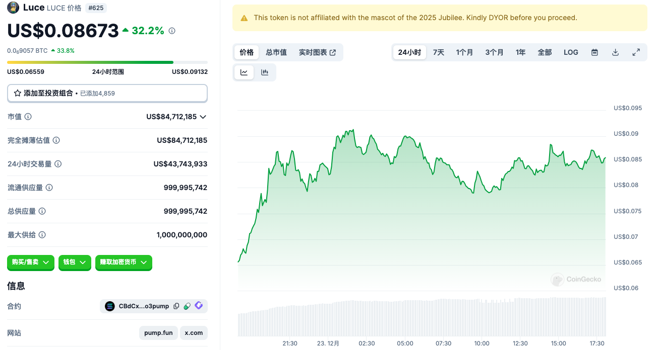This screenshot has height=350, width=659.
Task: Click the green pill icon beside contract
Action: pyautogui.click(x=187, y=306)
